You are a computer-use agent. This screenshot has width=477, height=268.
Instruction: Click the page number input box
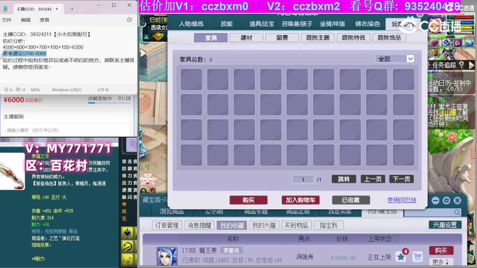point(303,179)
